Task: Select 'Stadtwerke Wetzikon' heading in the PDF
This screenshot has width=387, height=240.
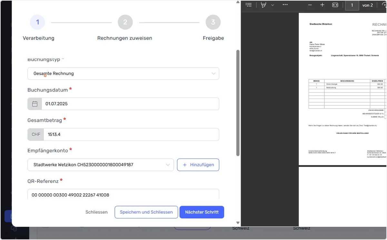Action: 321,24
